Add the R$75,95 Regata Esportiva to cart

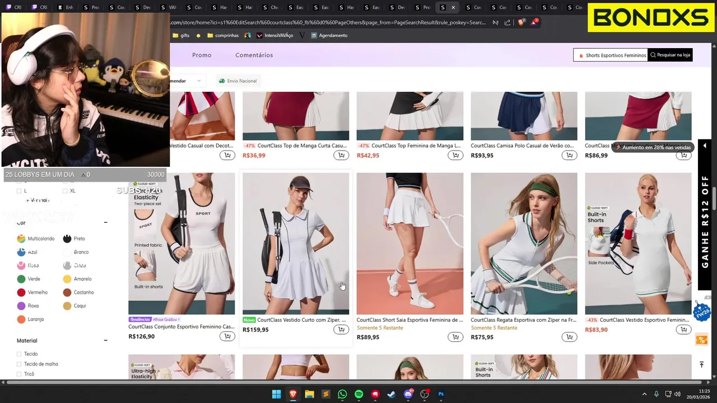[x=570, y=337]
